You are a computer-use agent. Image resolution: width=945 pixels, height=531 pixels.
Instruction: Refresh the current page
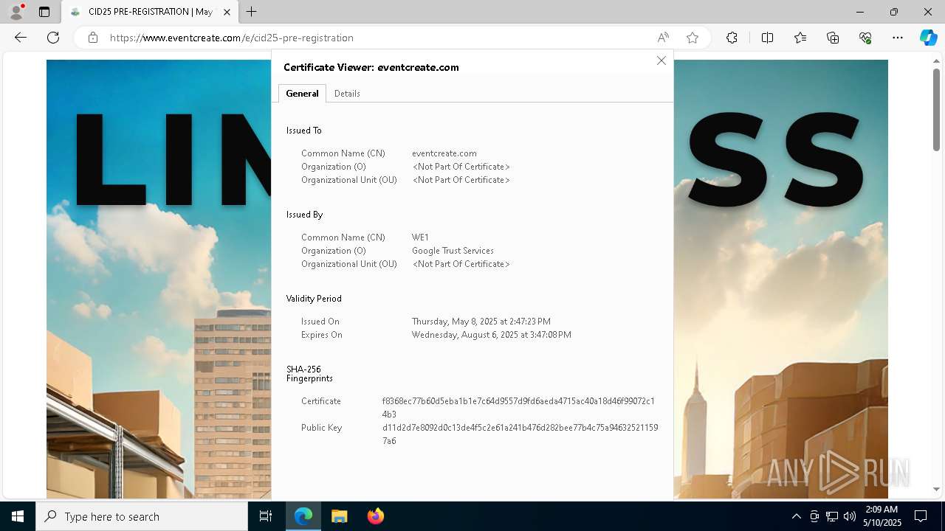tap(53, 38)
